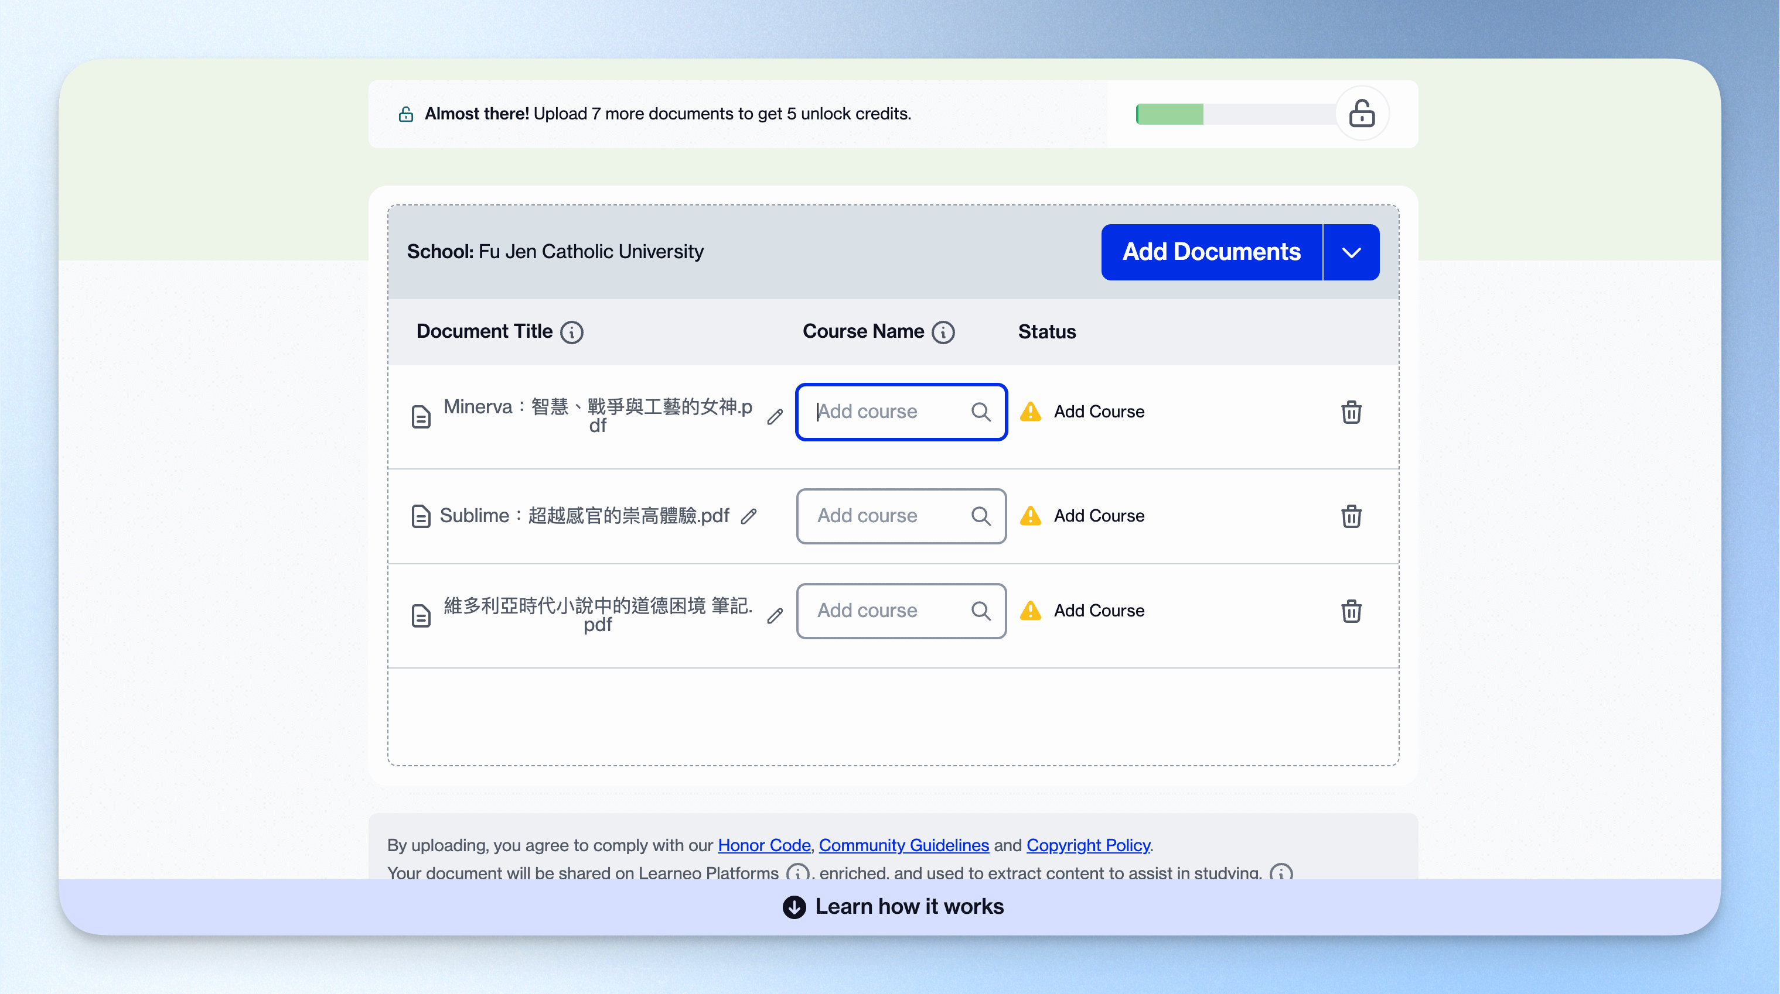Delete the Minerva document row
Image resolution: width=1780 pixels, height=994 pixels.
point(1351,412)
